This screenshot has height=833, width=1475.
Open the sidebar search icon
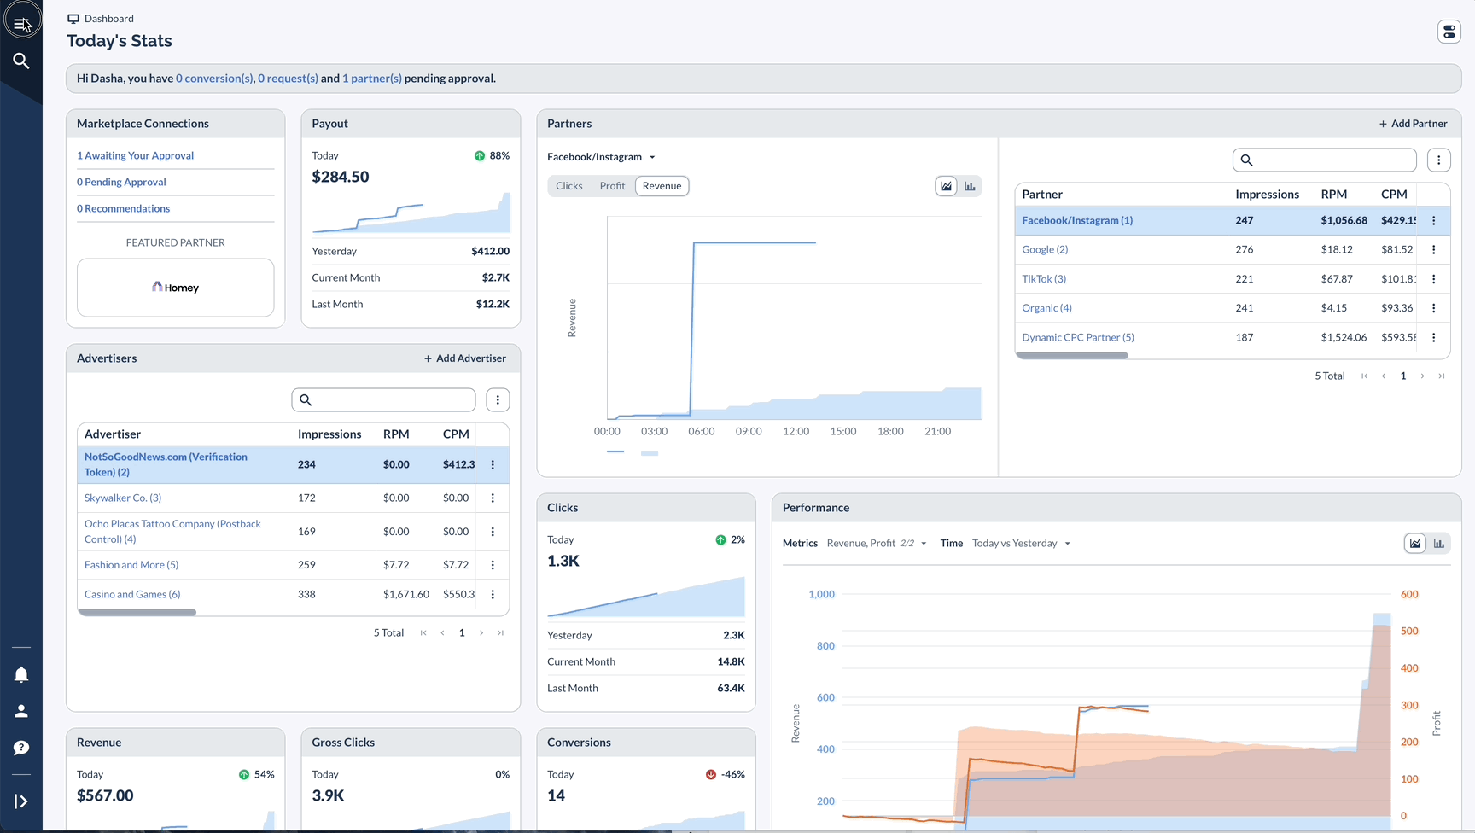pyautogui.click(x=21, y=61)
